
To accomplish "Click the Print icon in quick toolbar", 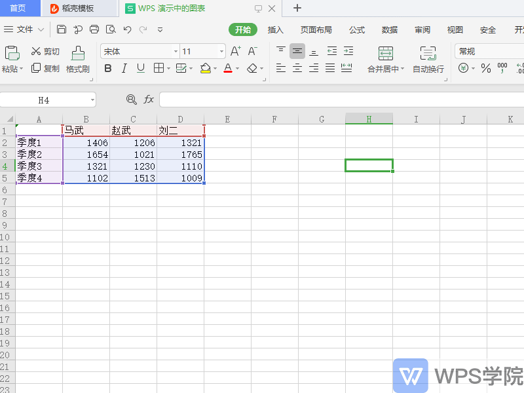I will [94, 29].
